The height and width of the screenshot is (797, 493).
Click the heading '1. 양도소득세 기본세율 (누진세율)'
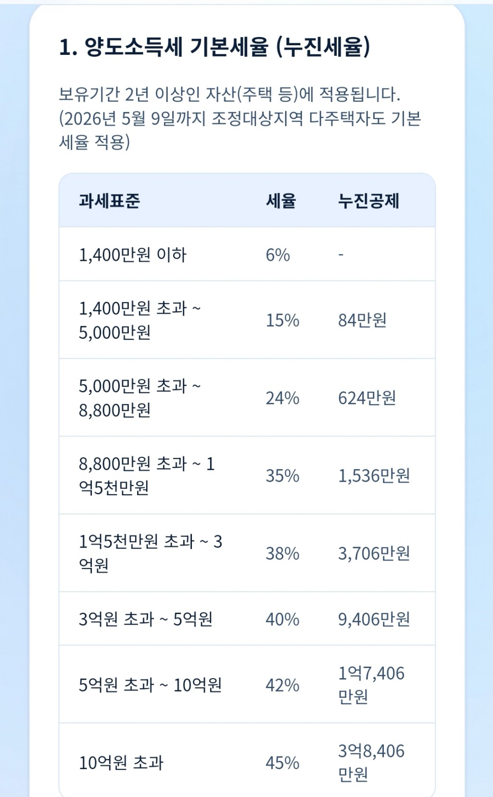[x=215, y=47]
